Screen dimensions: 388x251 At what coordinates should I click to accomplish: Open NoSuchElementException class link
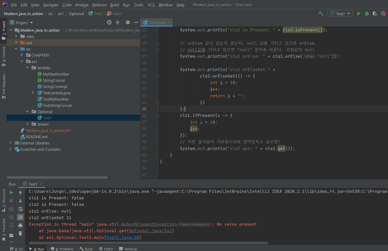pyautogui.click(x=149, y=224)
